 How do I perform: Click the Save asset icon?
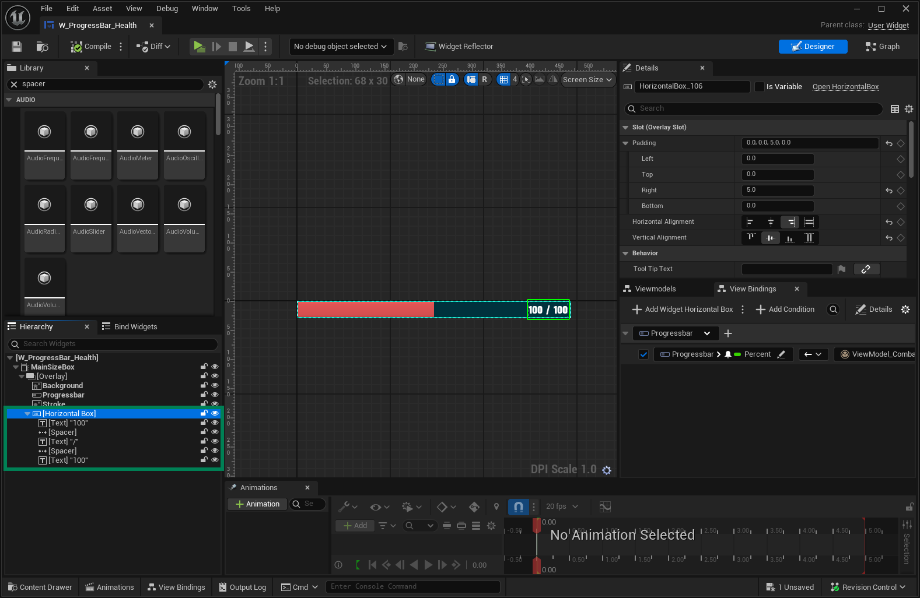point(17,47)
